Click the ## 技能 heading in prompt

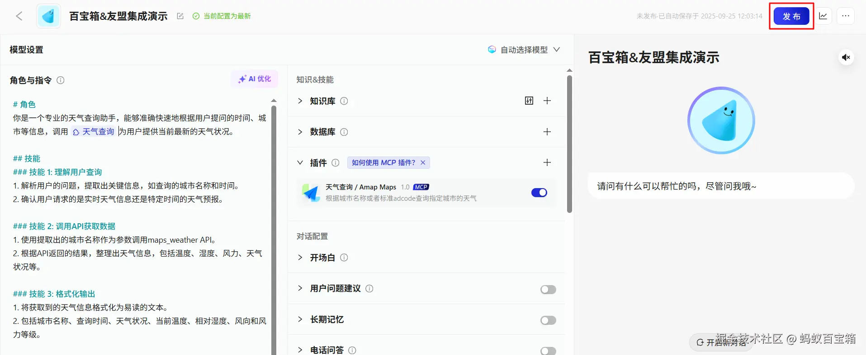pyautogui.click(x=27, y=159)
